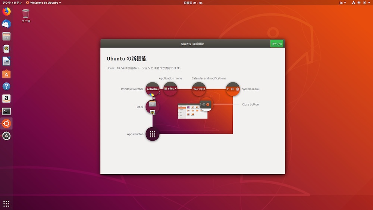Click the Application menu label

[170, 78]
